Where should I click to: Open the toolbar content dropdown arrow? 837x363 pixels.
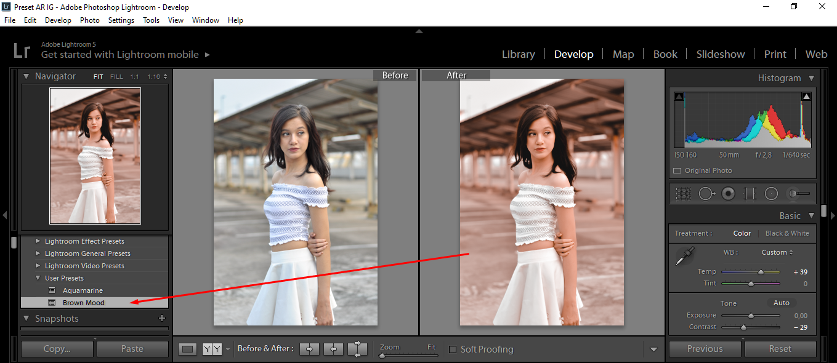(x=653, y=349)
